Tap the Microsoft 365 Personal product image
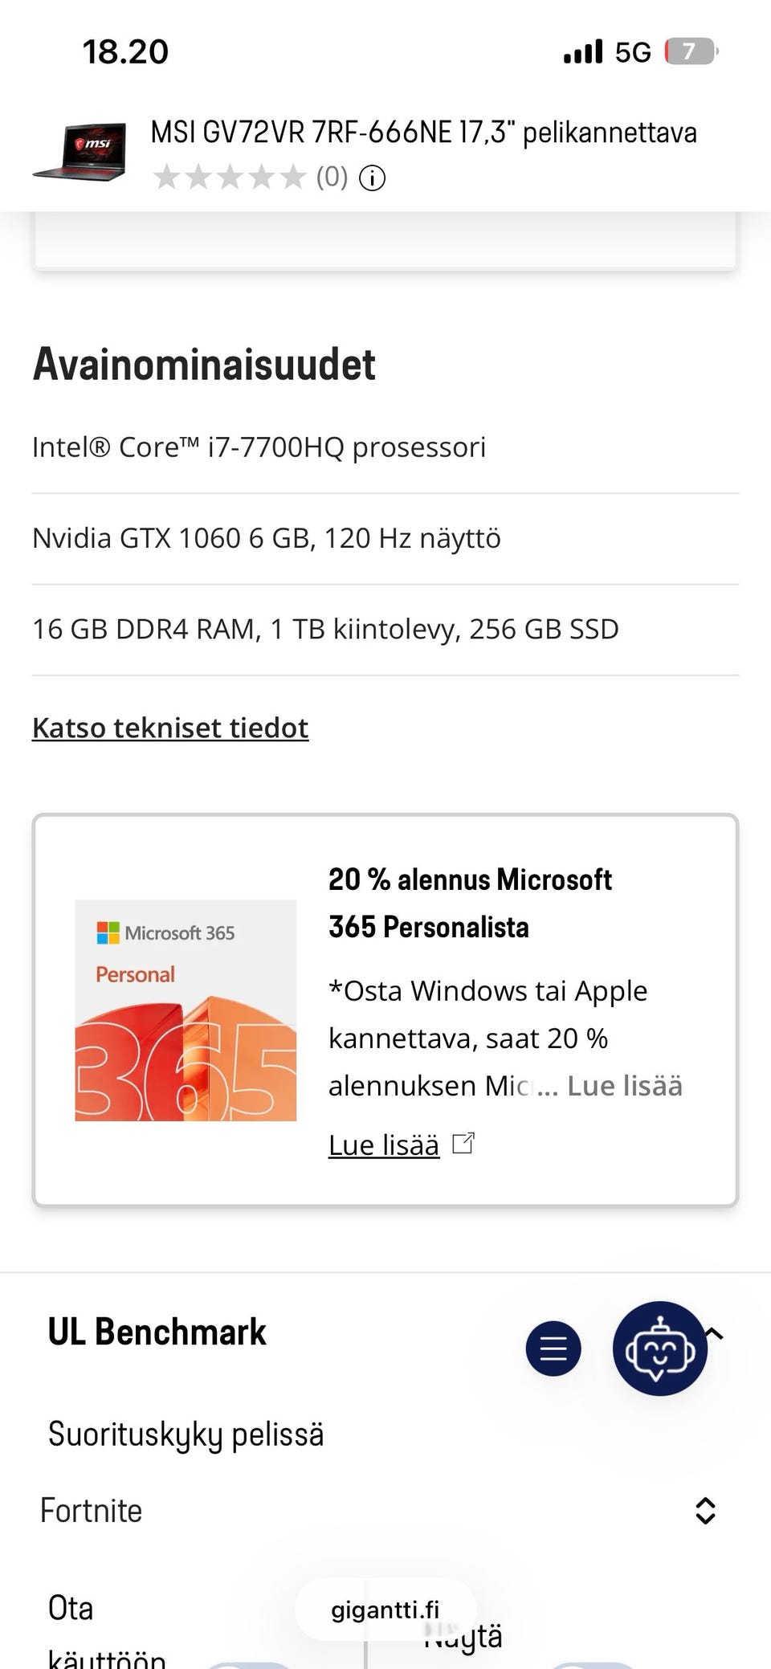The height and width of the screenshot is (1669, 771). point(186,1010)
